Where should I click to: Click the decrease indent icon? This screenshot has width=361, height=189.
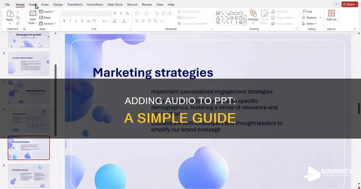[x=157, y=13]
